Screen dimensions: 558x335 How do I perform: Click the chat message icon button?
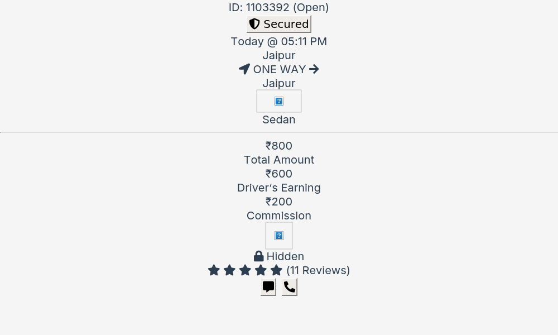click(268, 287)
